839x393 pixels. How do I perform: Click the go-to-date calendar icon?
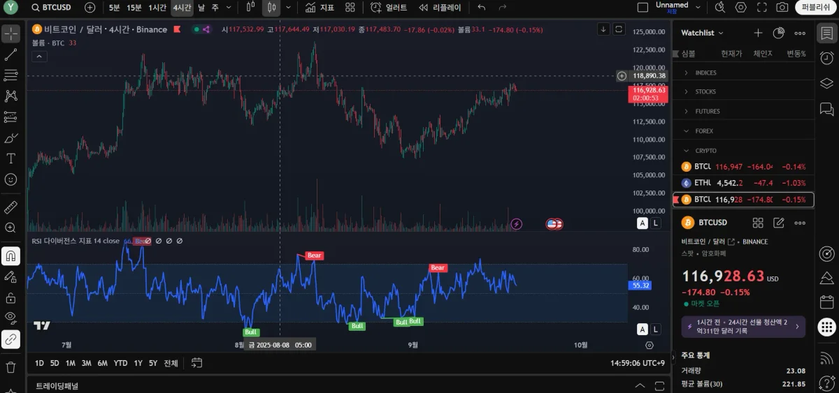(196, 363)
